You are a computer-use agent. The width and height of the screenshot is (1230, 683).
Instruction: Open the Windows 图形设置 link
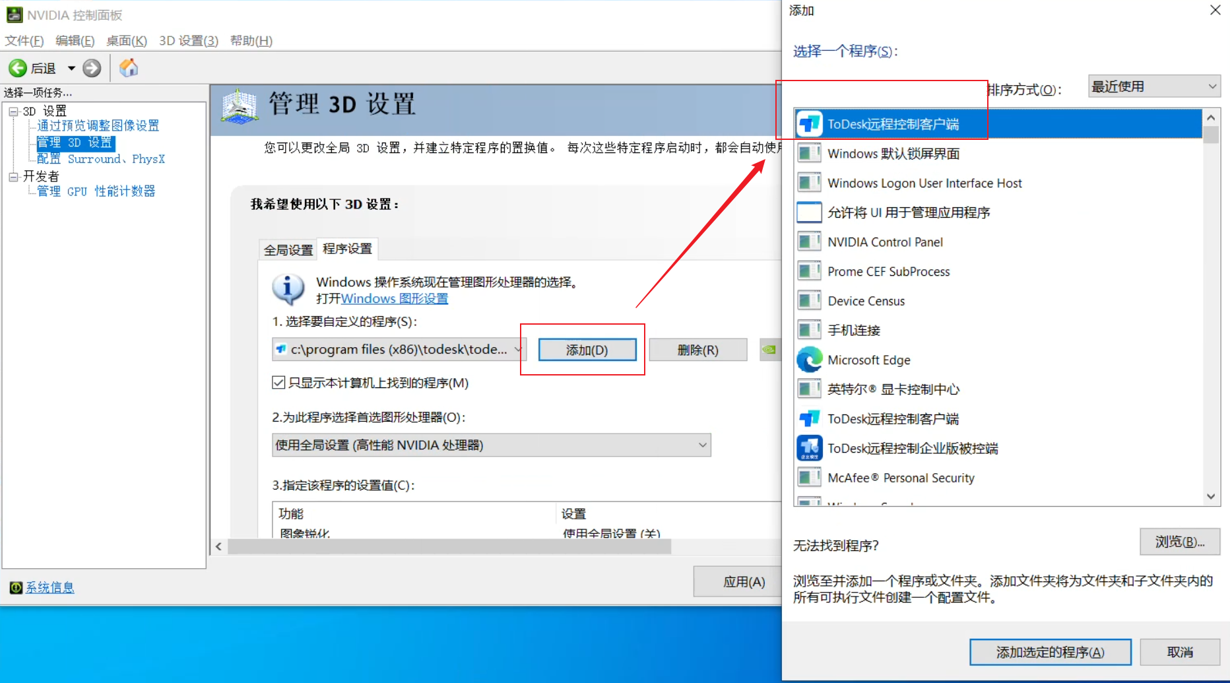point(394,299)
